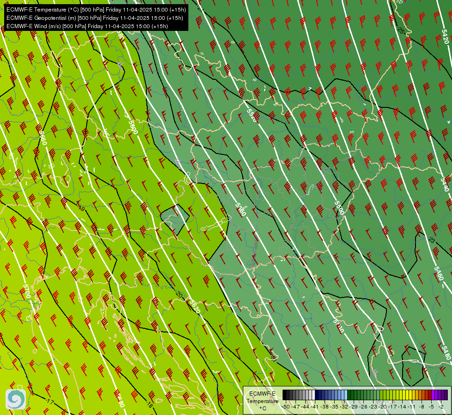
Task: Click the 5460 geopotential contour label
Action: coord(439,273)
